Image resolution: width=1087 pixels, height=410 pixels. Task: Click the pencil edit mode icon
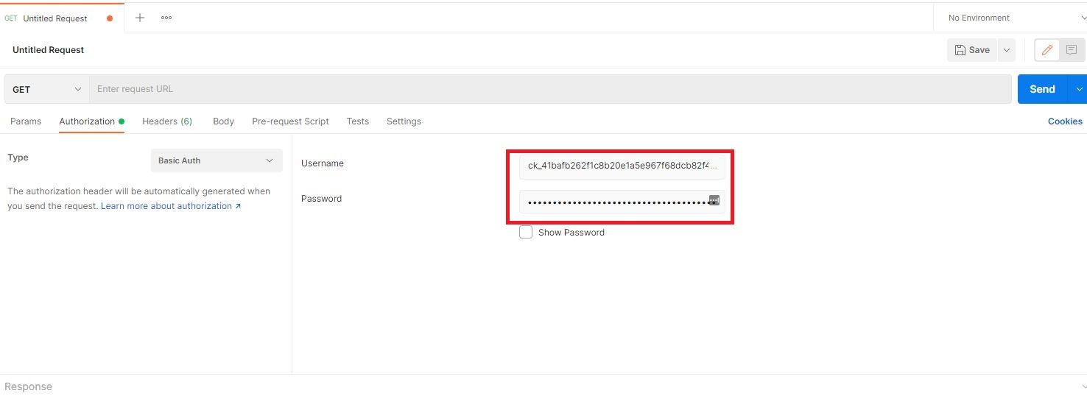click(x=1046, y=50)
